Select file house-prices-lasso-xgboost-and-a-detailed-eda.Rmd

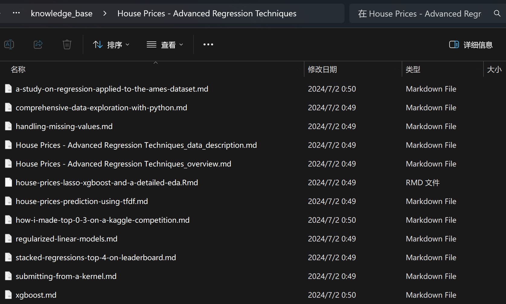click(x=107, y=183)
